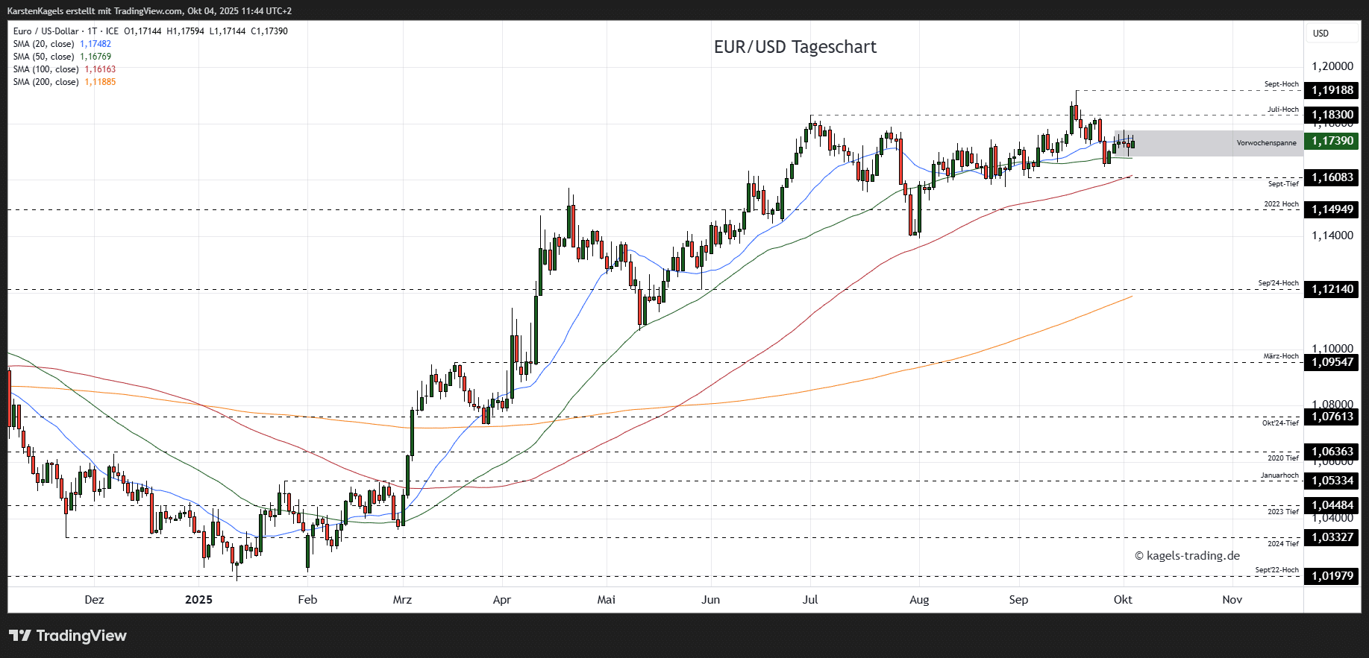Open the USD currency selector

coord(1321,34)
